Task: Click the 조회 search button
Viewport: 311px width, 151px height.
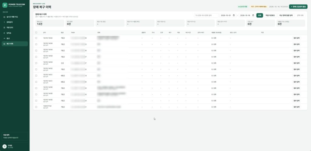Action: pyautogui.click(x=260, y=15)
